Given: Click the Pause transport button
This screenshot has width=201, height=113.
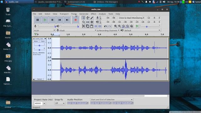Looking at the screenshot, I should pos(38,20).
